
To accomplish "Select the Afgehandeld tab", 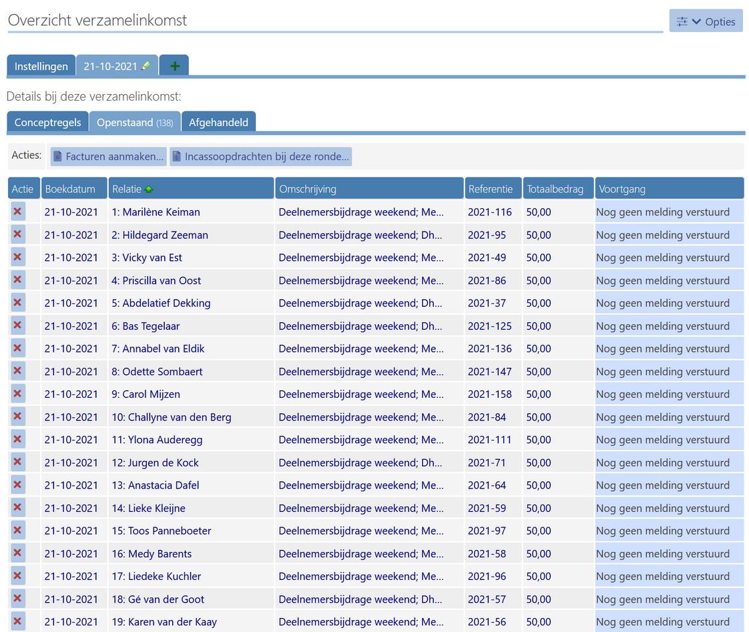I will 218,122.
